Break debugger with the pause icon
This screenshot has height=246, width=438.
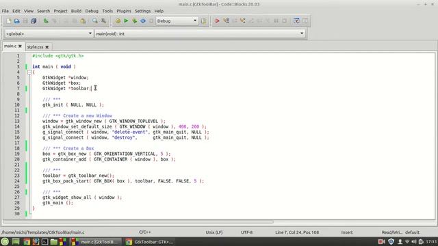coord(276,21)
